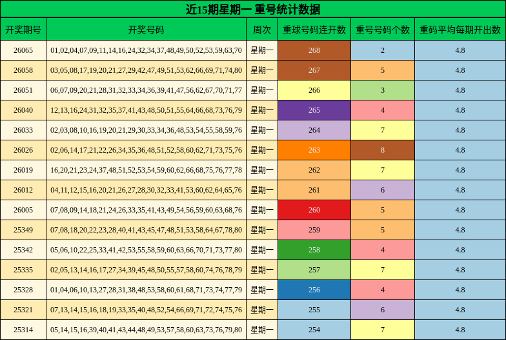This screenshot has height=340, width=506.
Task: Click issue number 25349
Action: click(x=23, y=230)
